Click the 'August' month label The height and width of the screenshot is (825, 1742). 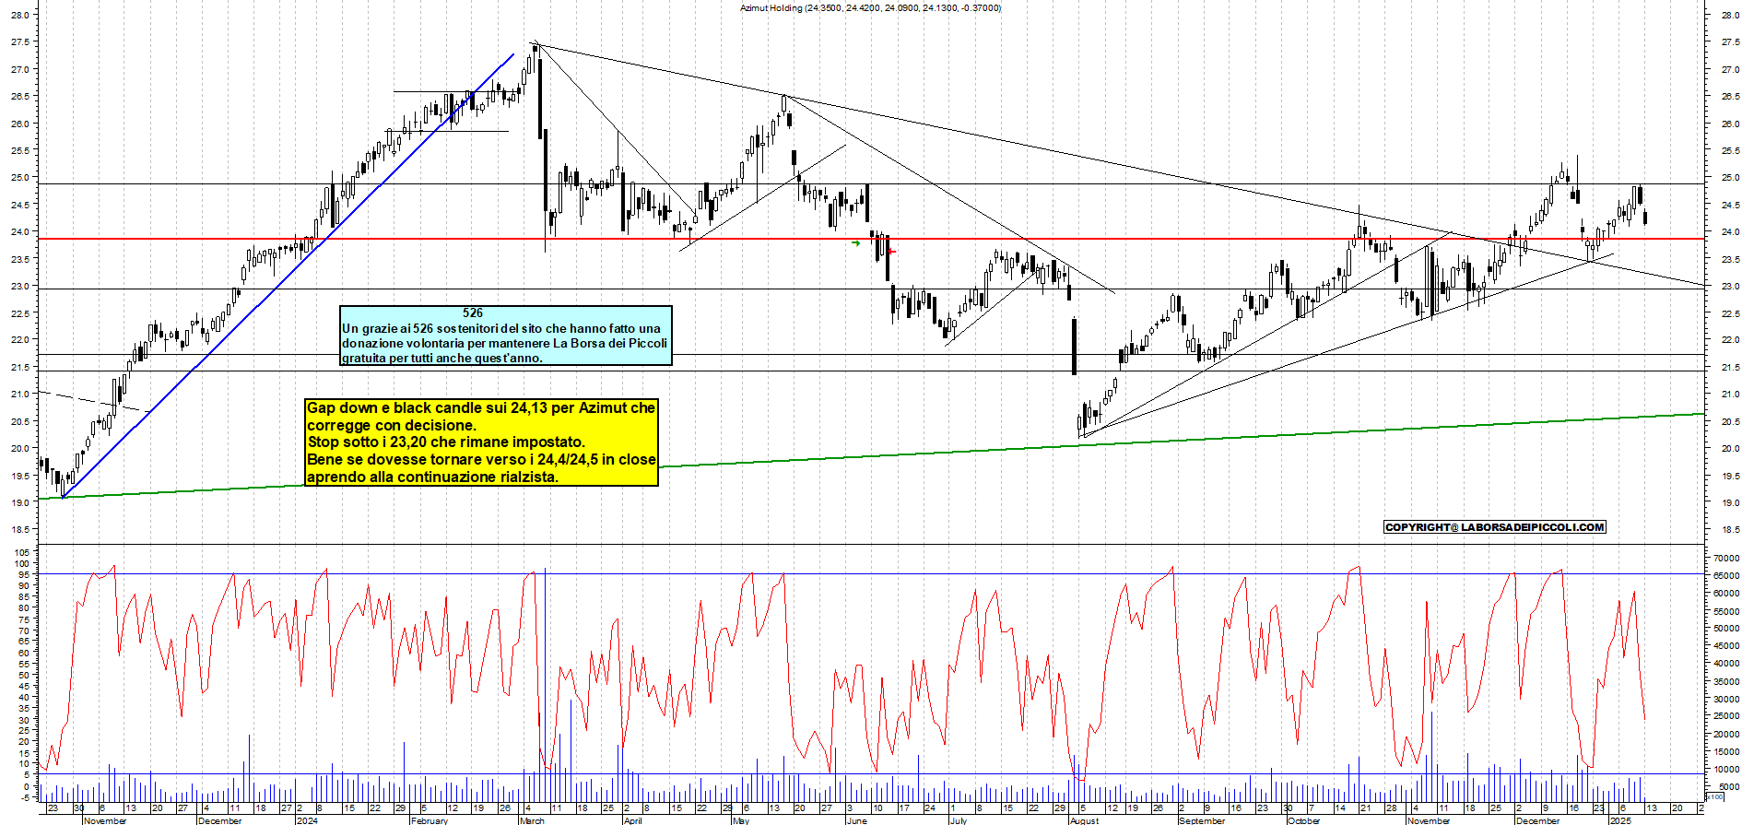coord(1085,820)
